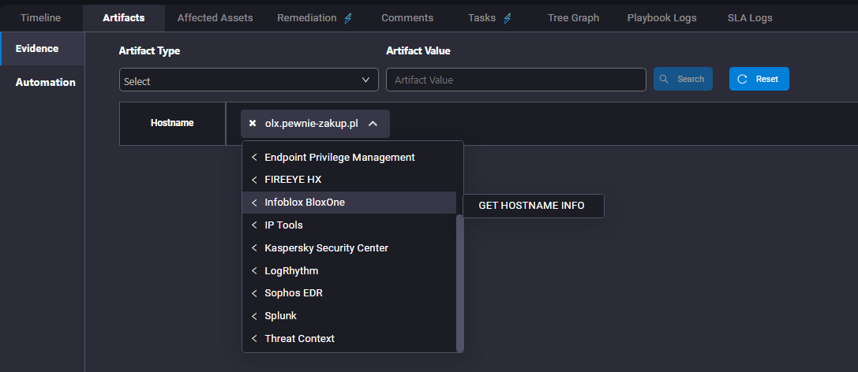858x372 pixels.
Task: Open the Playbook Logs tab
Action: [661, 18]
